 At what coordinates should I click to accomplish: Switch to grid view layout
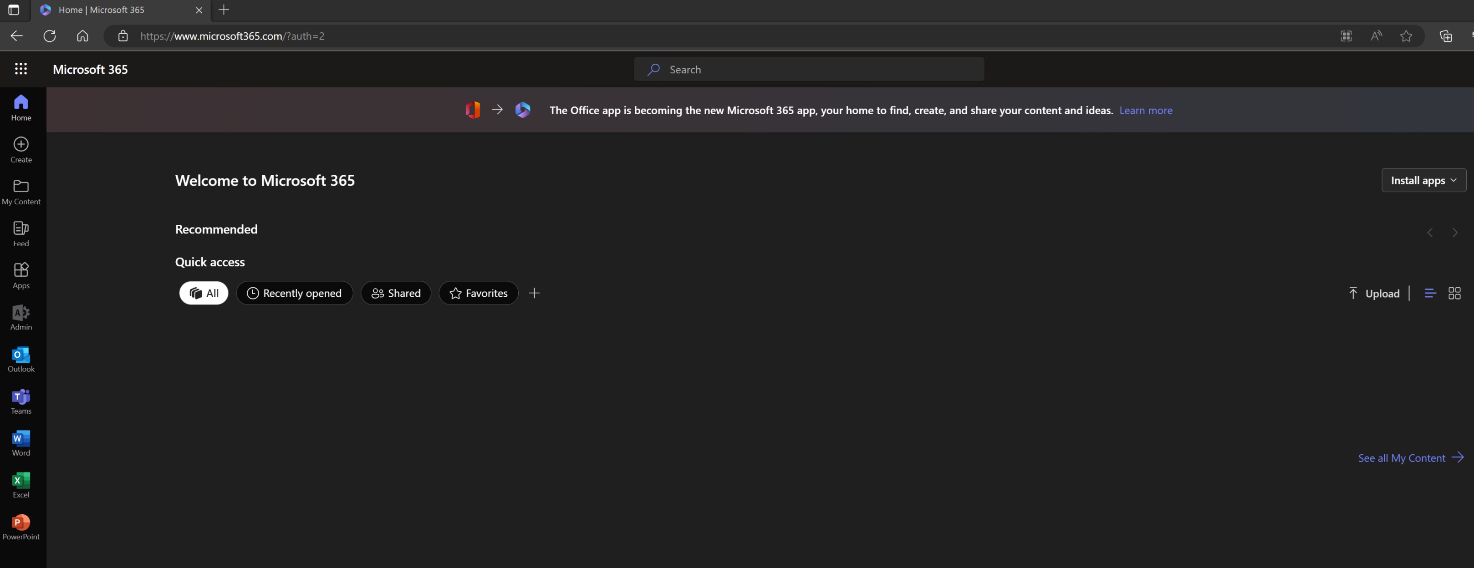point(1454,294)
